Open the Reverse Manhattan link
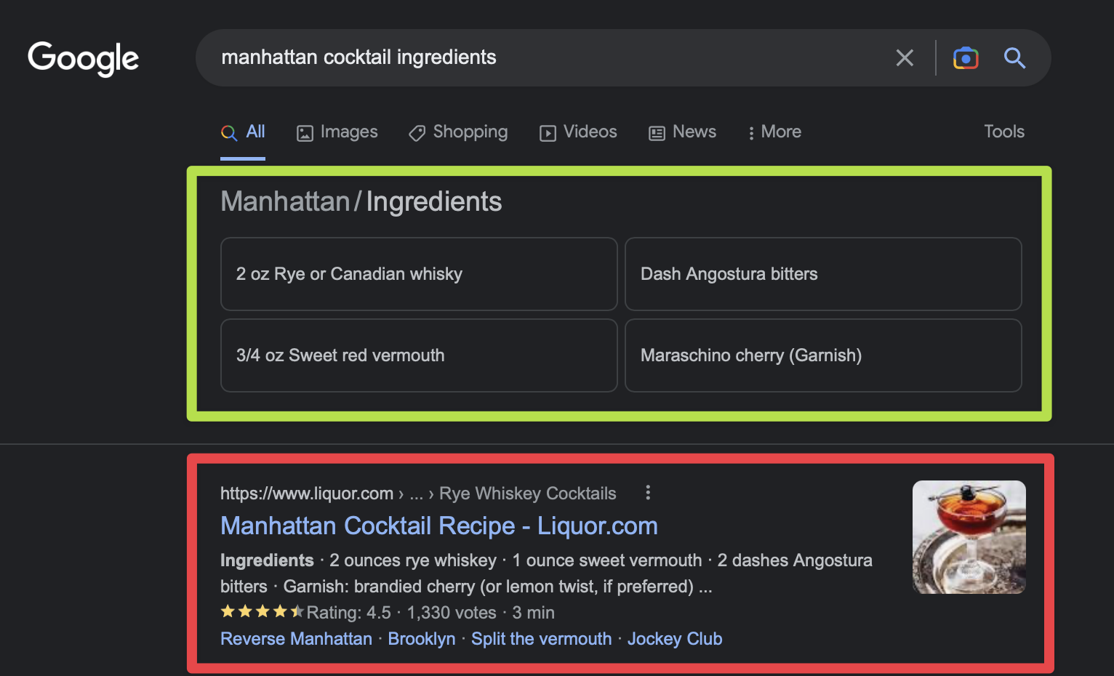The height and width of the screenshot is (676, 1114). [296, 638]
